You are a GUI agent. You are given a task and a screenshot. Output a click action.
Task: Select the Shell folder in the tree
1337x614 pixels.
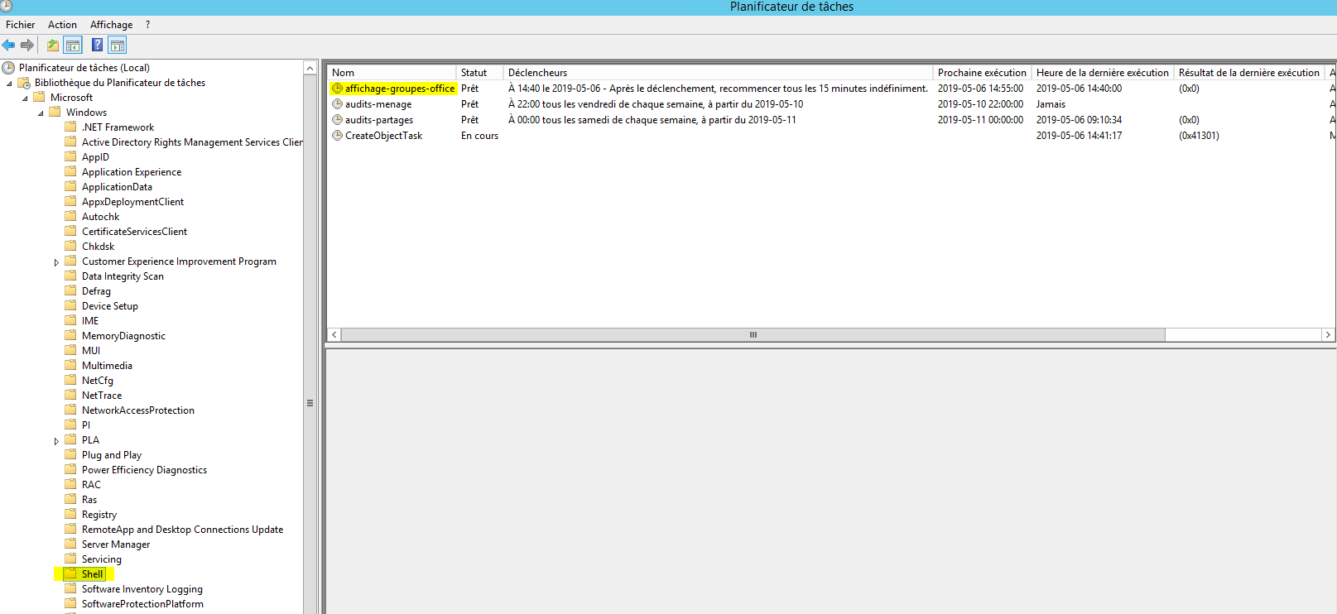pos(92,574)
